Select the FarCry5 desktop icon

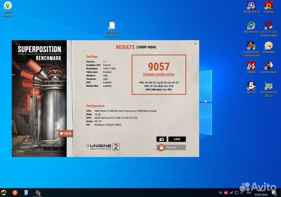pos(251,88)
